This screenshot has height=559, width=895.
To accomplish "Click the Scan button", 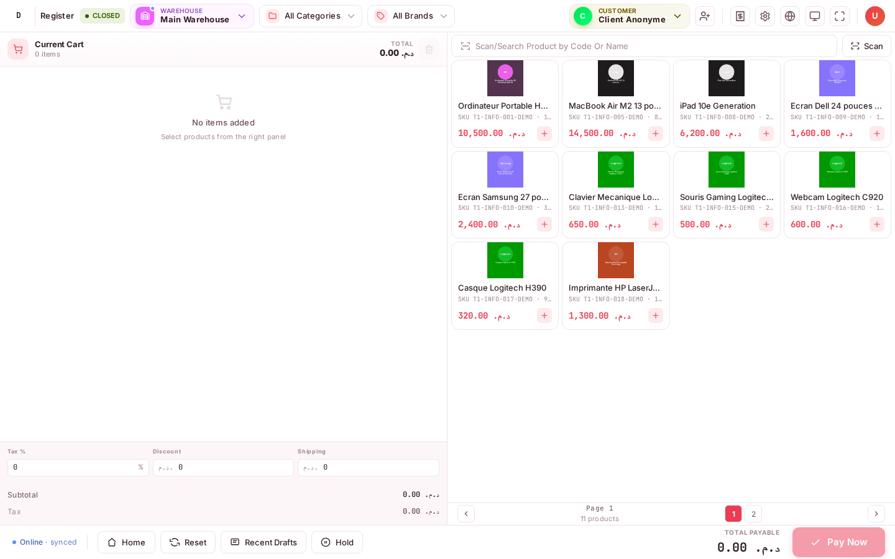I will [x=866, y=46].
